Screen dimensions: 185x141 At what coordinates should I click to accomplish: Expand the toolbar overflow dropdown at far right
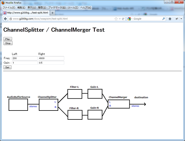pos(182,19)
